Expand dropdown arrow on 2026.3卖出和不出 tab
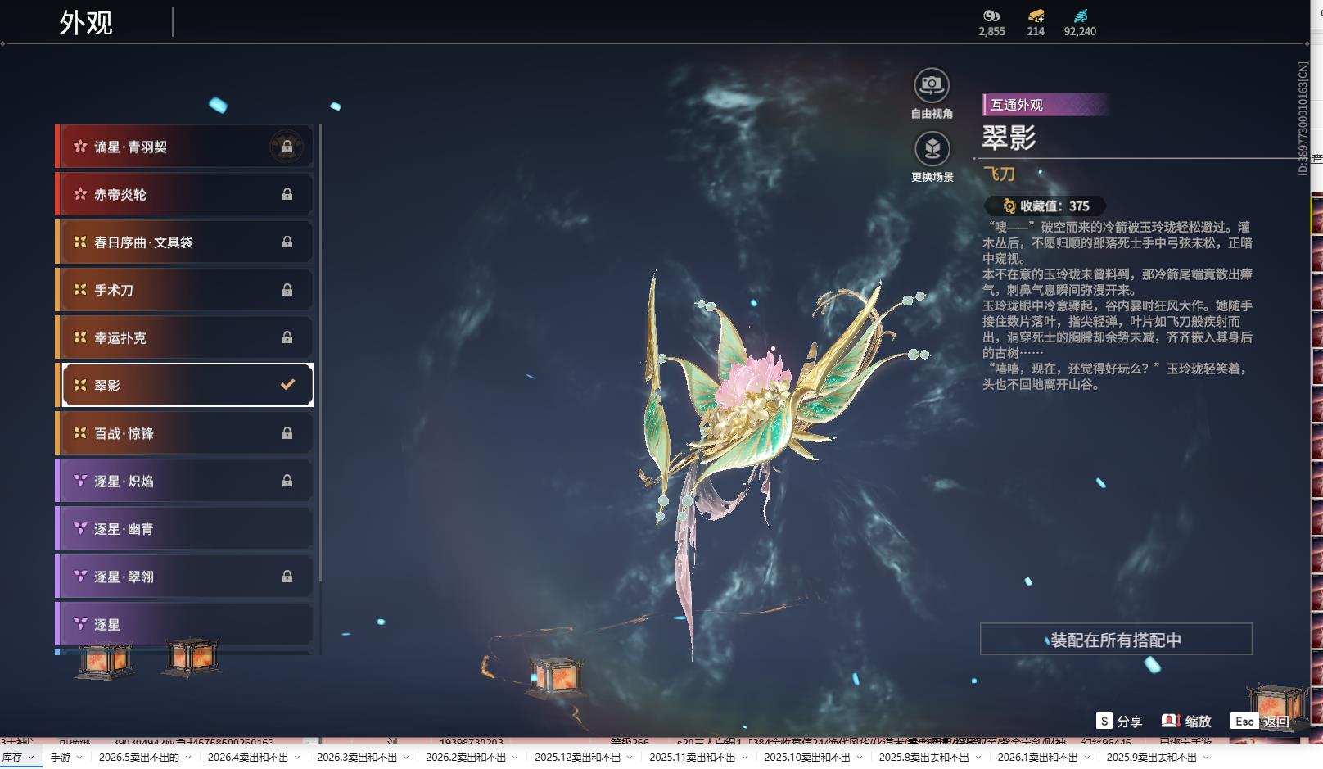Viewport: 1323px width, 769px height. pos(408,758)
